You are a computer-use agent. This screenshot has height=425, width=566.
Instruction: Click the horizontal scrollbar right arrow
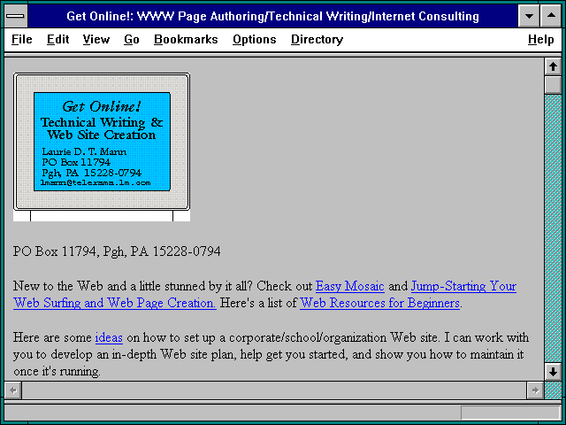click(x=535, y=390)
